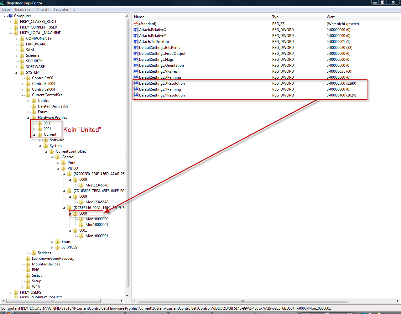Collapse the HKEY_LOCAL_MACHINE node

[x=10, y=33]
